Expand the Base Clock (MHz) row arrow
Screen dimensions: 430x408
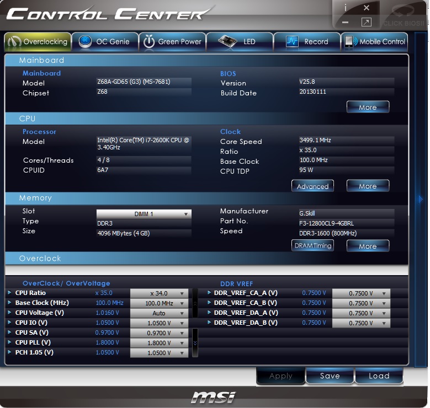9,302
